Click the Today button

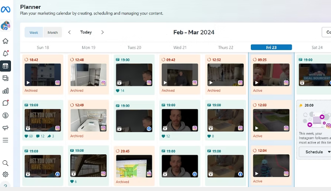[x=86, y=32]
